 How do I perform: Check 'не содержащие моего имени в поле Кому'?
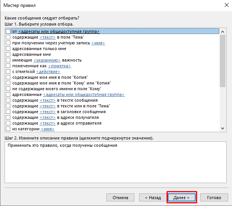click(x=8, y=89)
